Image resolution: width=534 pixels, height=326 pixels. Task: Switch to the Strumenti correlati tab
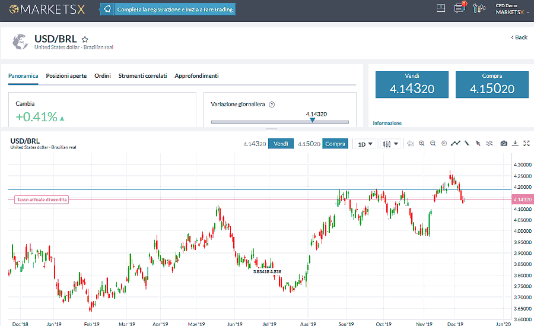(142, 76)
